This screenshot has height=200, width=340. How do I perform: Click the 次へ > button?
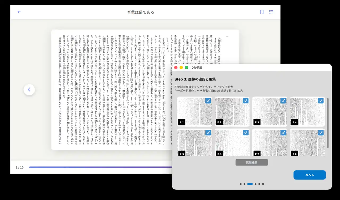(309, 175)
